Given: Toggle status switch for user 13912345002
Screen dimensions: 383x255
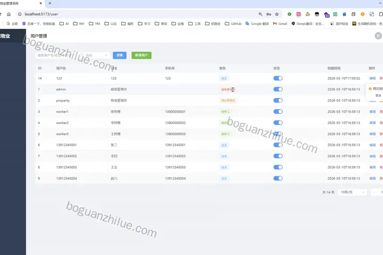Looking at the screenshot, I should [278, 156].
